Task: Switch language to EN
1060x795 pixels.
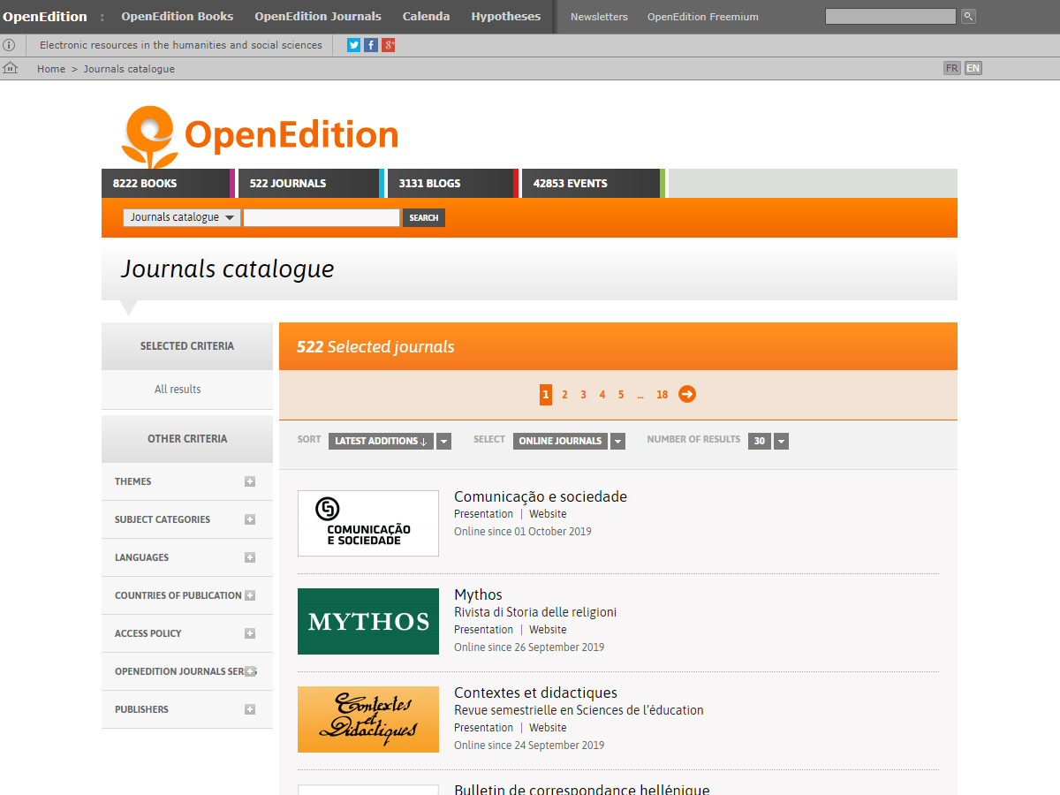Action: click(x=973, y=68)
